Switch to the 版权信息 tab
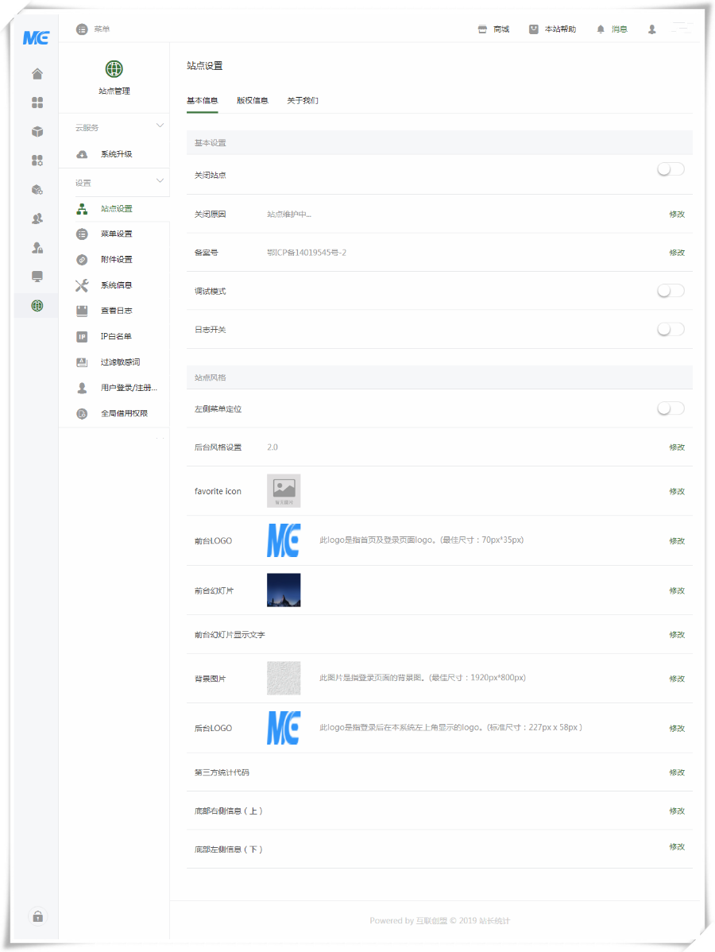715x952 pixels. pyautogui.click(x=252, y=101)
